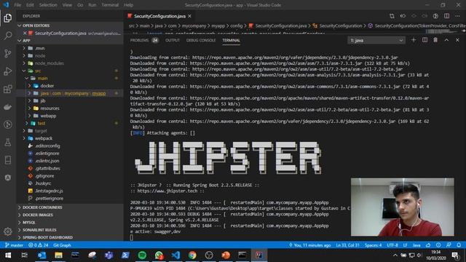Expand the .mvn folder
The image size is (466, 262).
24,48
